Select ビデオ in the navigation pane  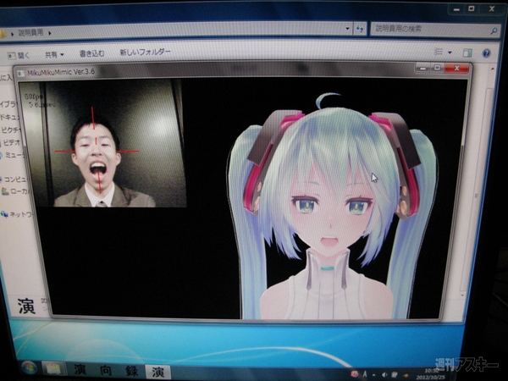coord(11,142)
